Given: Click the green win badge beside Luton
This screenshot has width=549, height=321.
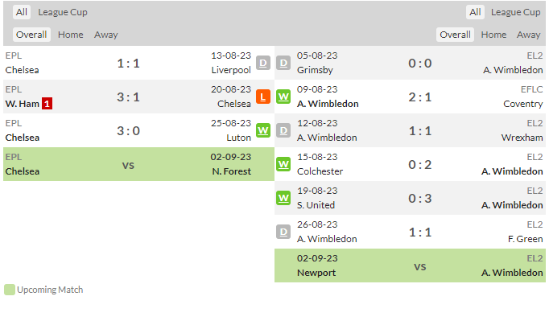Looking at the screenshot, I should tap(263, 130).
